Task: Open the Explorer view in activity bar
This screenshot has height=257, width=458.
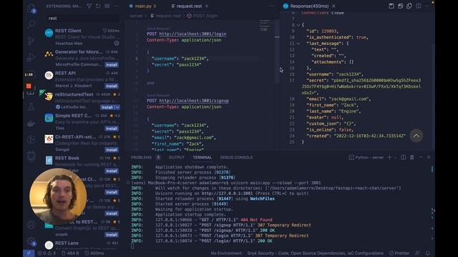Action: 31,8
